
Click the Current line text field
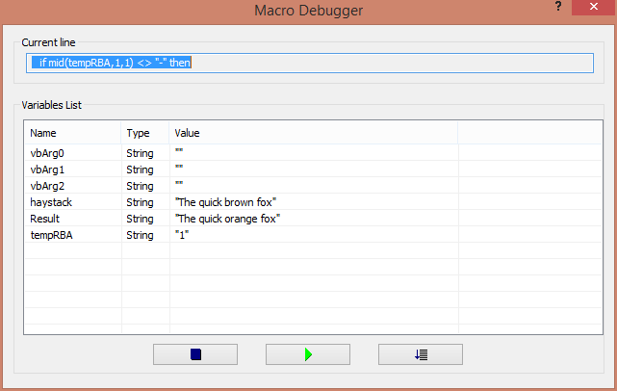pyautogui.click(x=310, y=63)
